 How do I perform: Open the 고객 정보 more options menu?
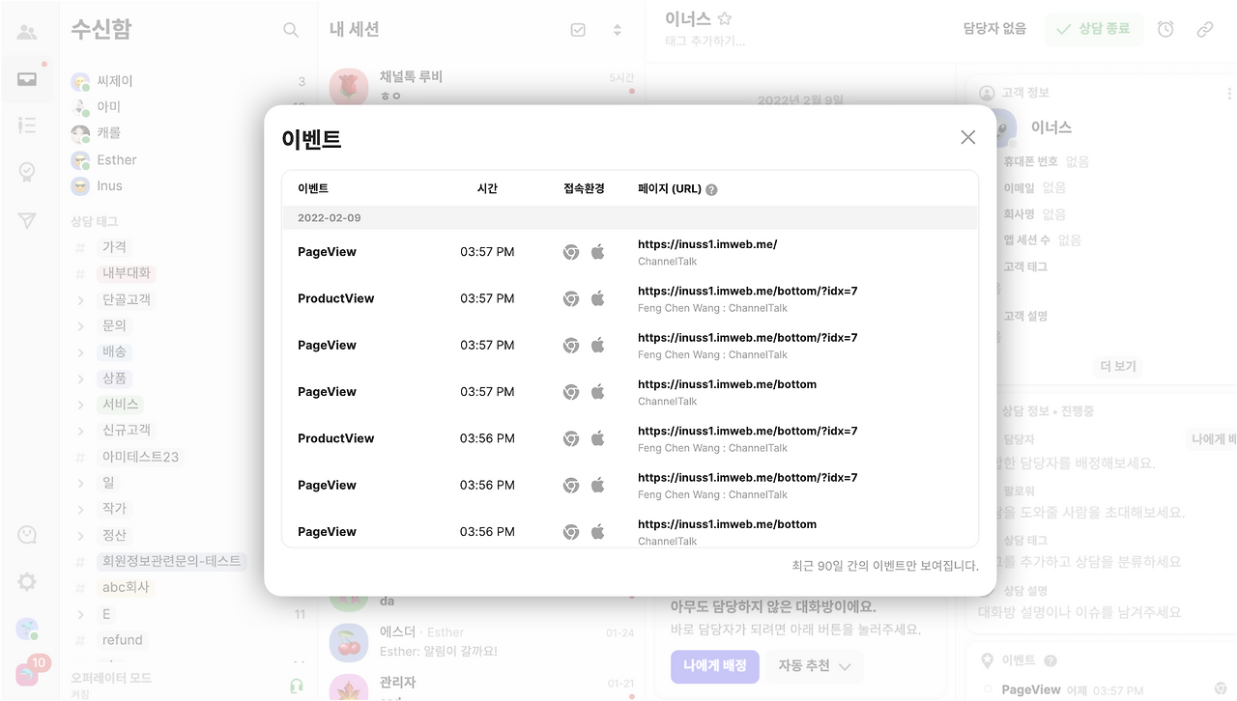1229,94
